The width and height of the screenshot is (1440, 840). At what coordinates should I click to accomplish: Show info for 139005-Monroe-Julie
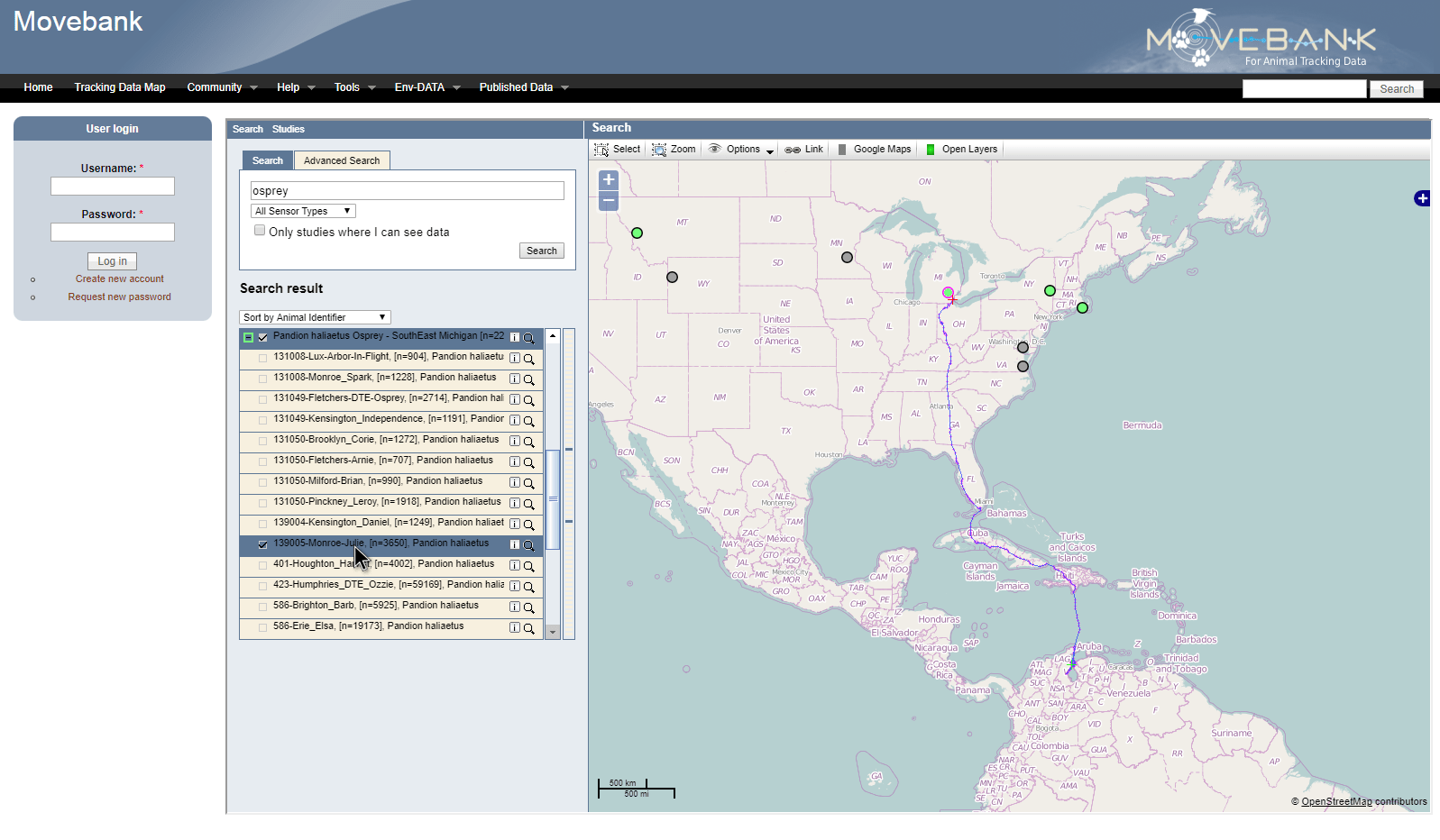515,545
